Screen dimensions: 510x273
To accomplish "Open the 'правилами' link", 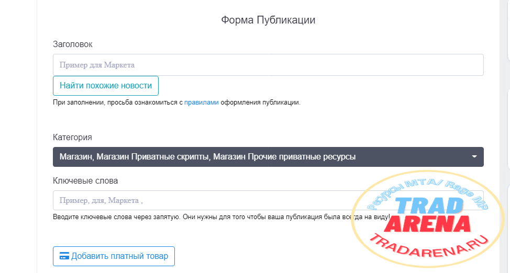I will pos(201,103).
